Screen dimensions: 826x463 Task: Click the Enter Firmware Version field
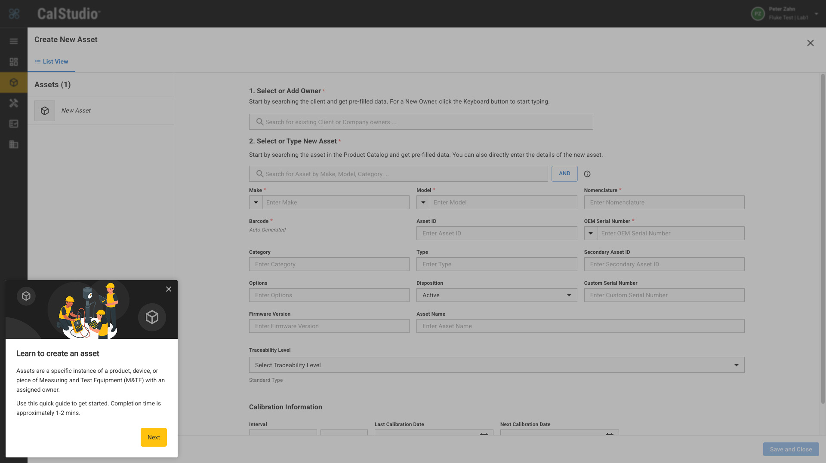click(329, 326)
